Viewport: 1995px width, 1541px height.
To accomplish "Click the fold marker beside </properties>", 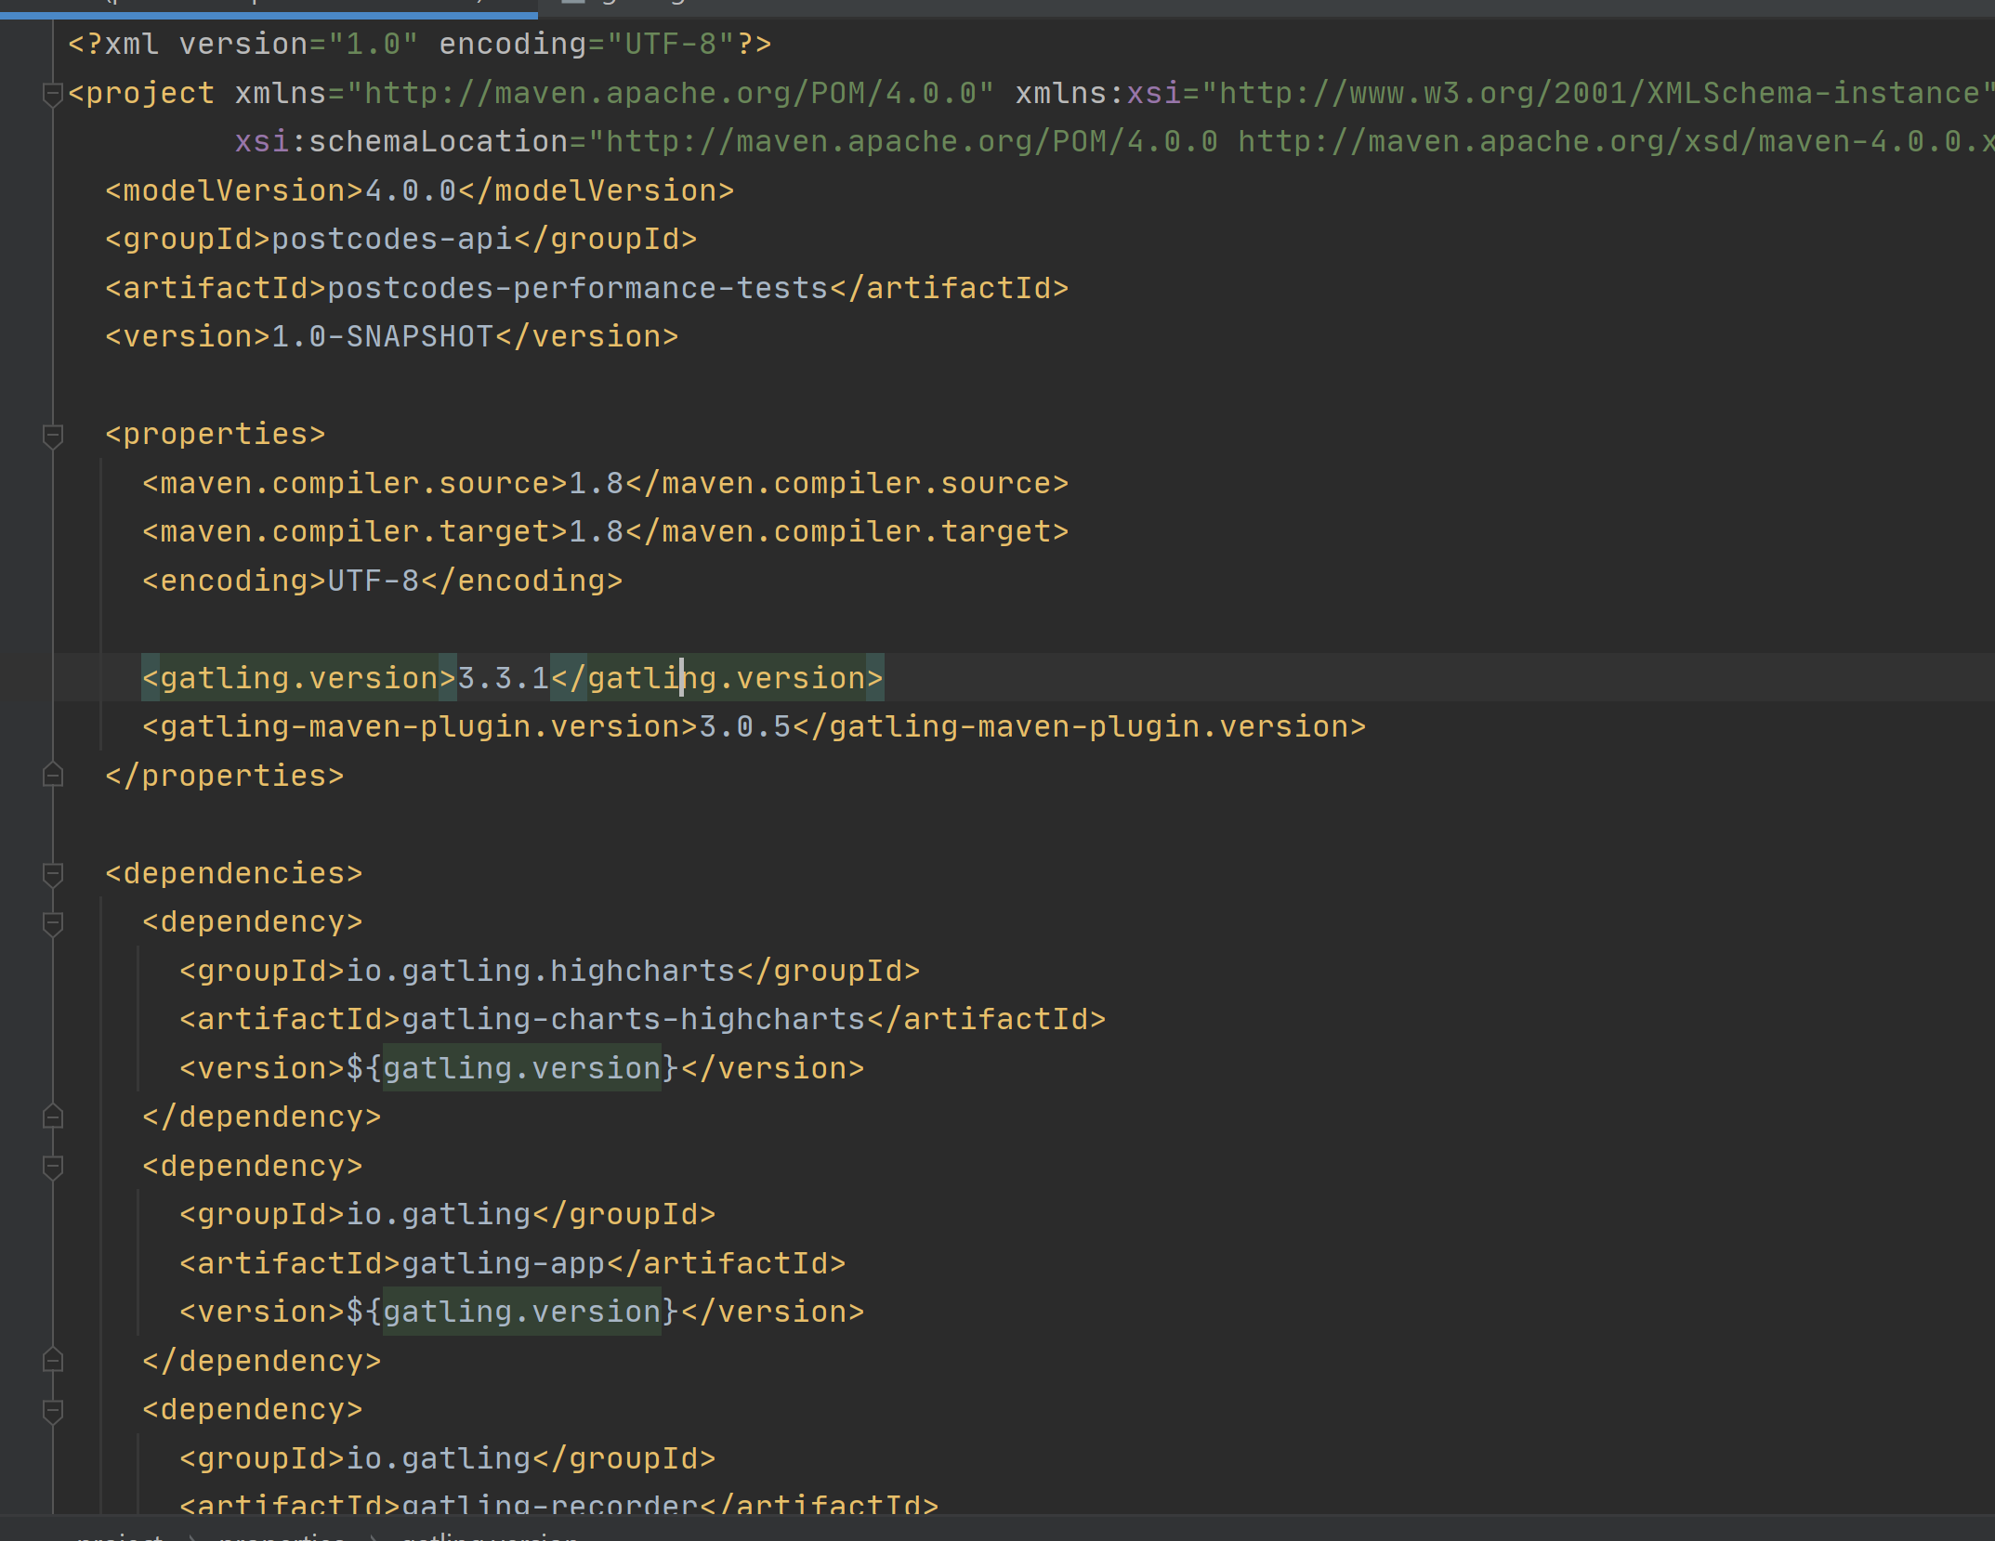I will point(52,775).
